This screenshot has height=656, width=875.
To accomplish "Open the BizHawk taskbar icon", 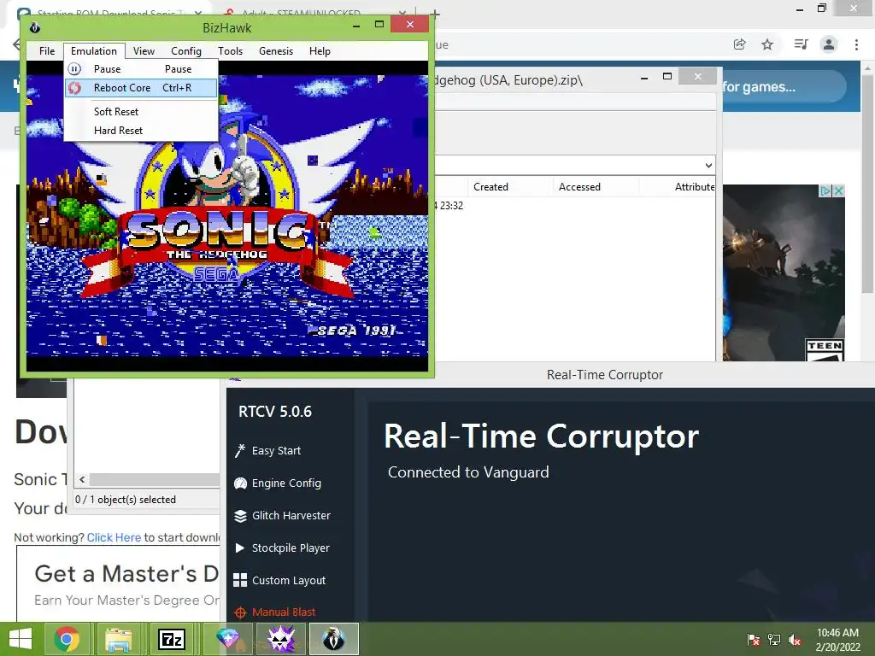I will click(x=334, y=639).
